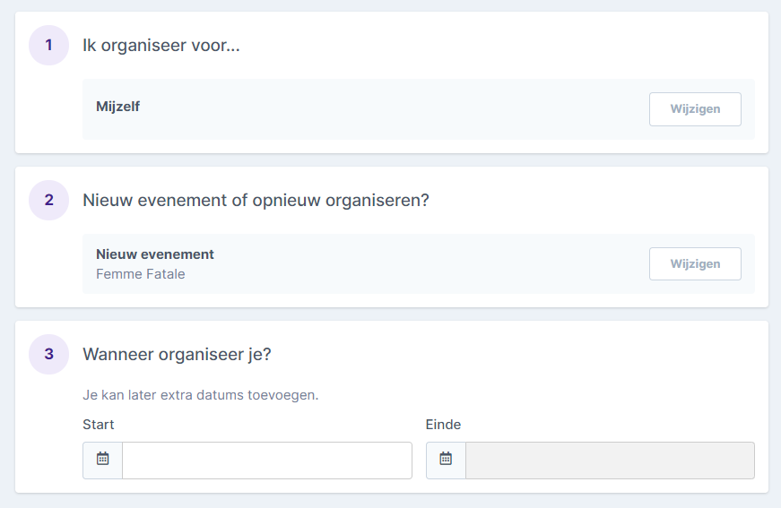Screen dimensions: 781x508
Task: Click the 'Ik organiseer voor...' heading
Action: tap(161, 46)
